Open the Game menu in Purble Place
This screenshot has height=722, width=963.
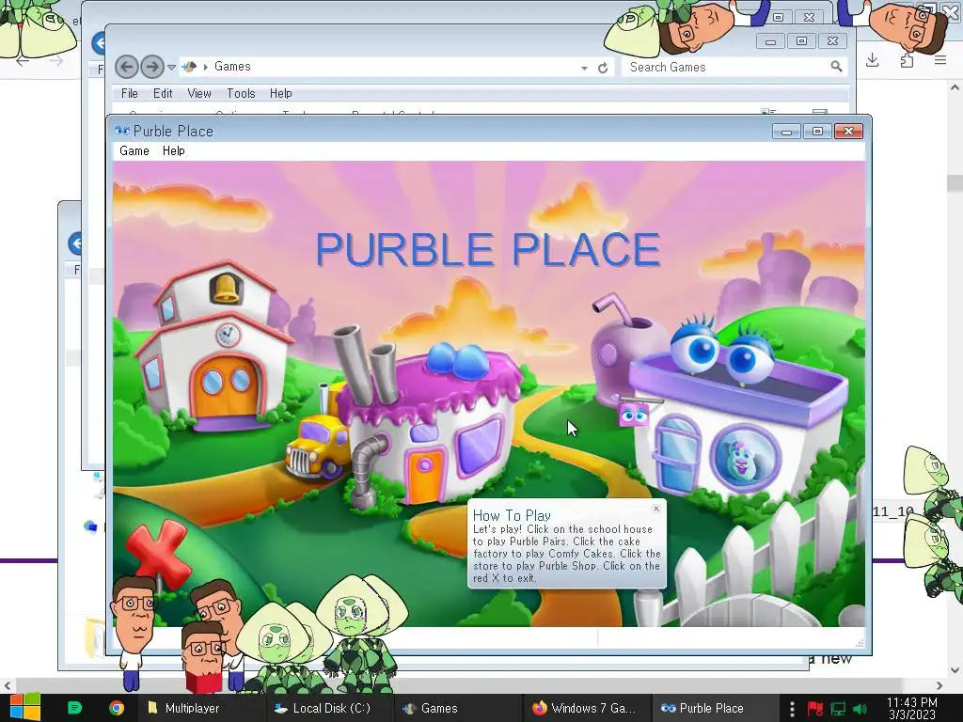tap(134, 151)
